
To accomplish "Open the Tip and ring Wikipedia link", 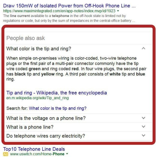I will (x=57, y=93).
